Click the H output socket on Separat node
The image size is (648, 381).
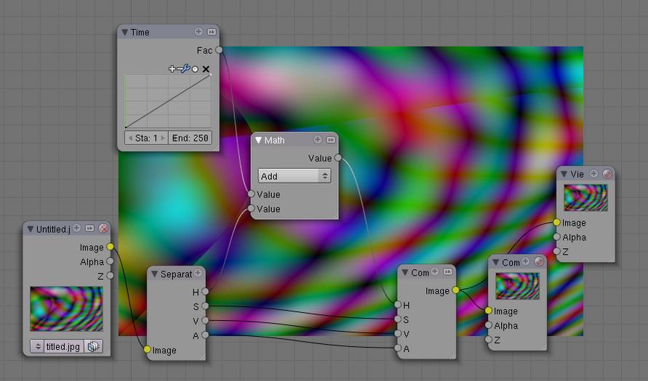click(x=205, y=292)
